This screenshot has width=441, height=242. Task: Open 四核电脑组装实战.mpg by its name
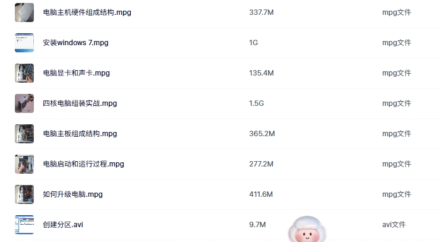click(x=80, y=103)
